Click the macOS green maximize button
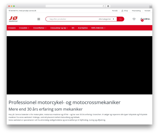This screenshot has width=159, height=134. (14, 6)
